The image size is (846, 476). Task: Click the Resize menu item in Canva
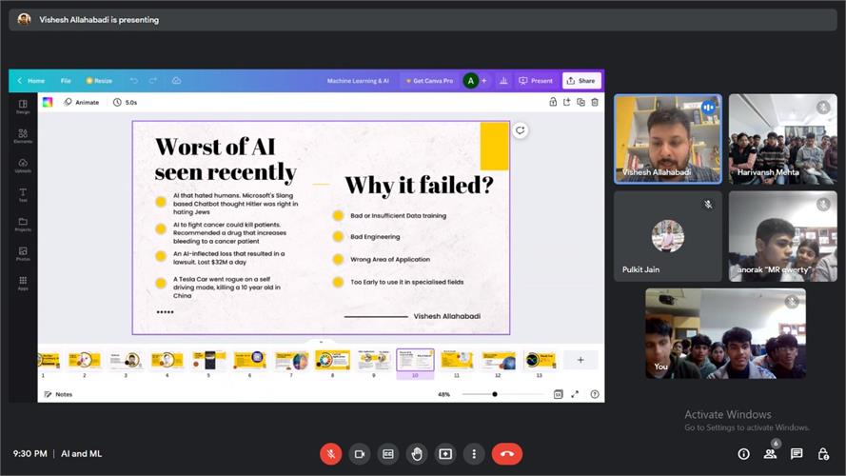pos(99,81)
